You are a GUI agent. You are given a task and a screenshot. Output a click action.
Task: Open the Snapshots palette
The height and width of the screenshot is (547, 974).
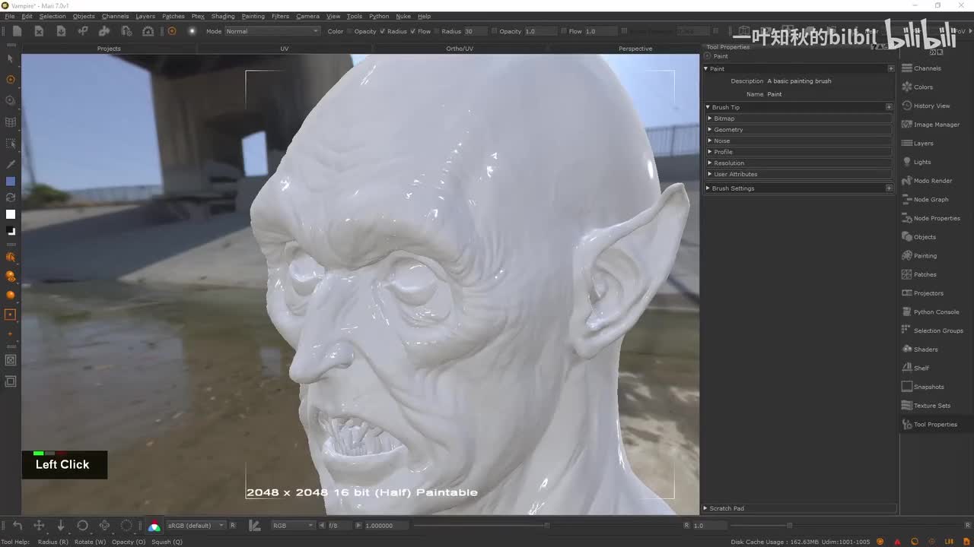click(x=923, y=387)
